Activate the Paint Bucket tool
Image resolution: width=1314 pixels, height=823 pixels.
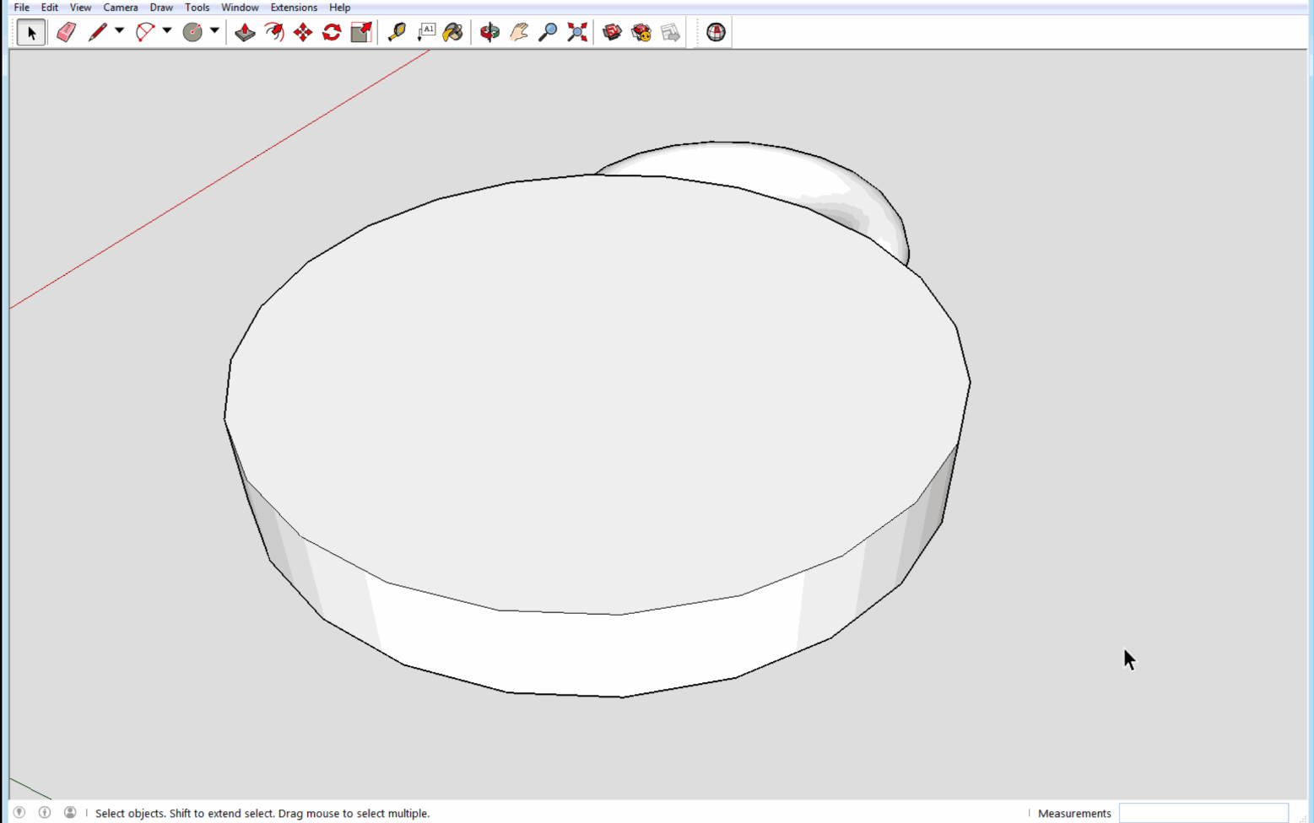[x=453, y=32]
